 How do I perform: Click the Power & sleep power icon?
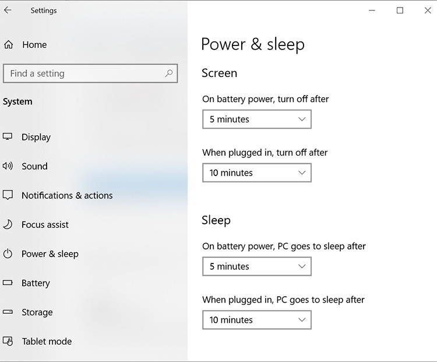pyautogui.click(x=8, y=254)
